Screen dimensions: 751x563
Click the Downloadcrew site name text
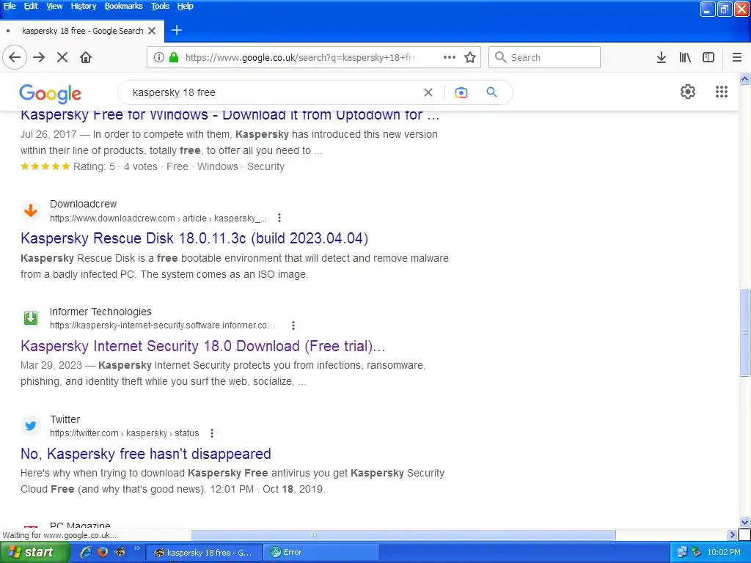[x=84, y=204]
